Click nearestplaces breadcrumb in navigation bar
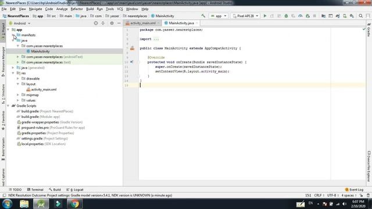The image size is (372, 209). tap(137, 16)
